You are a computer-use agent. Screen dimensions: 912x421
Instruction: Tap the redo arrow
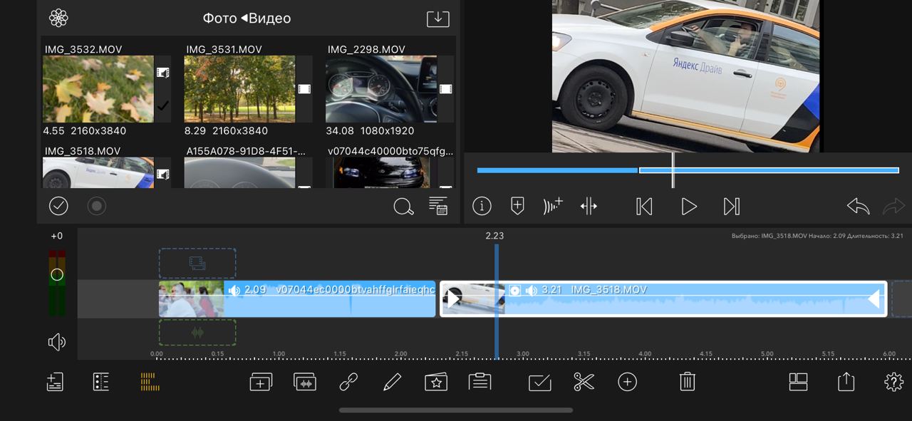893,207
